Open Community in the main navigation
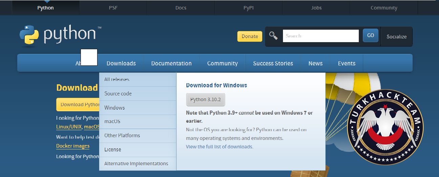Screen dimensions: 439x177 pyautogui.click(x=222, y=63)
